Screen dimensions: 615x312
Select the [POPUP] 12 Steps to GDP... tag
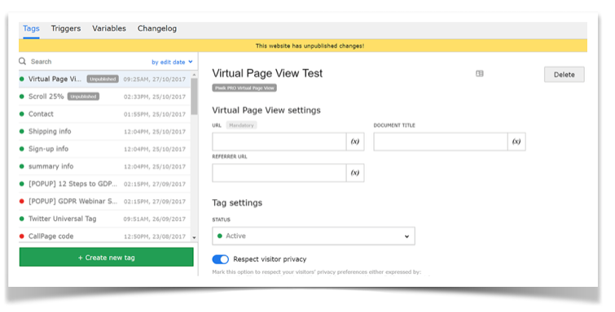tap(105, 184)
